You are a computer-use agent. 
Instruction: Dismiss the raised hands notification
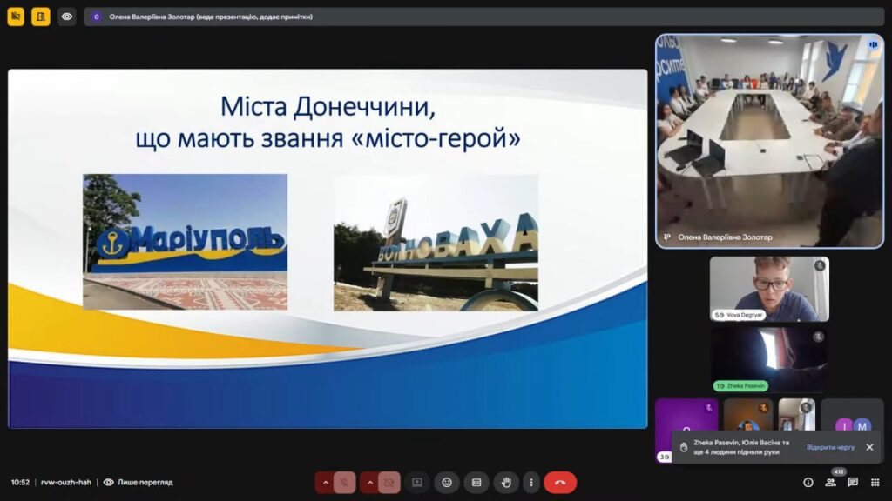pos(868,447)
